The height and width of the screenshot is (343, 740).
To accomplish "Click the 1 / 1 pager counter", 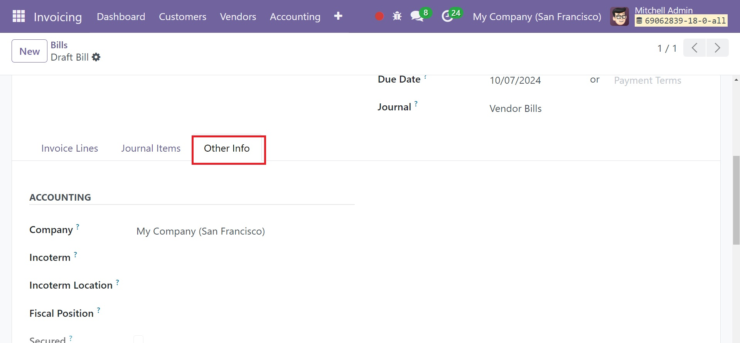I will coord(667,48).
